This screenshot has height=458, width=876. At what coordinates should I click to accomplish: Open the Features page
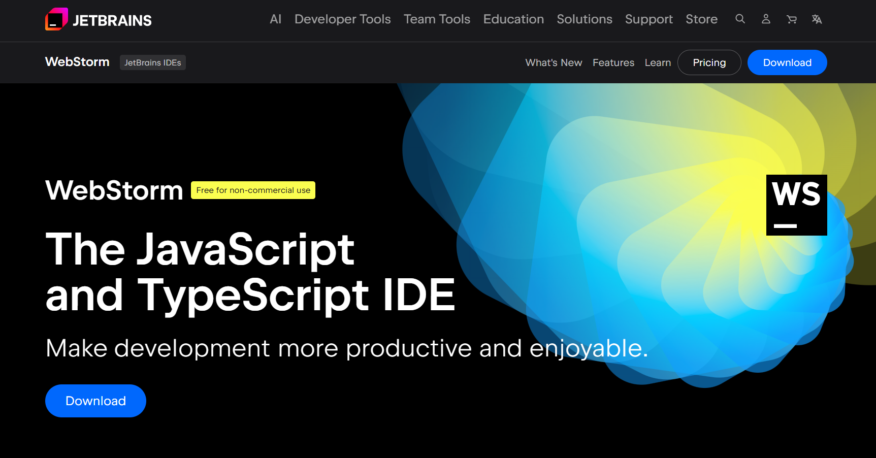coord(613,62)
